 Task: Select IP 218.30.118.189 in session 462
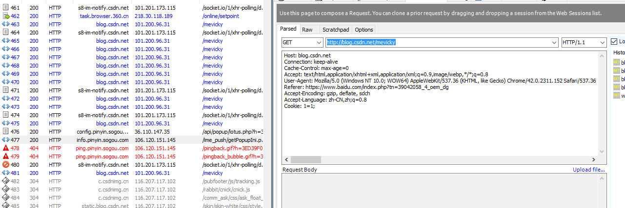coord(154,16)
